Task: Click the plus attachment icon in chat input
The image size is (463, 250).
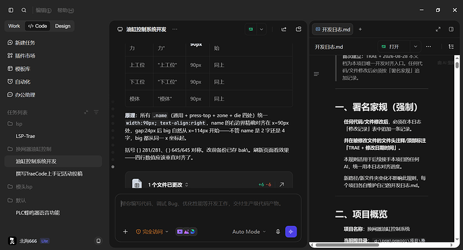Action: (125, 232)
